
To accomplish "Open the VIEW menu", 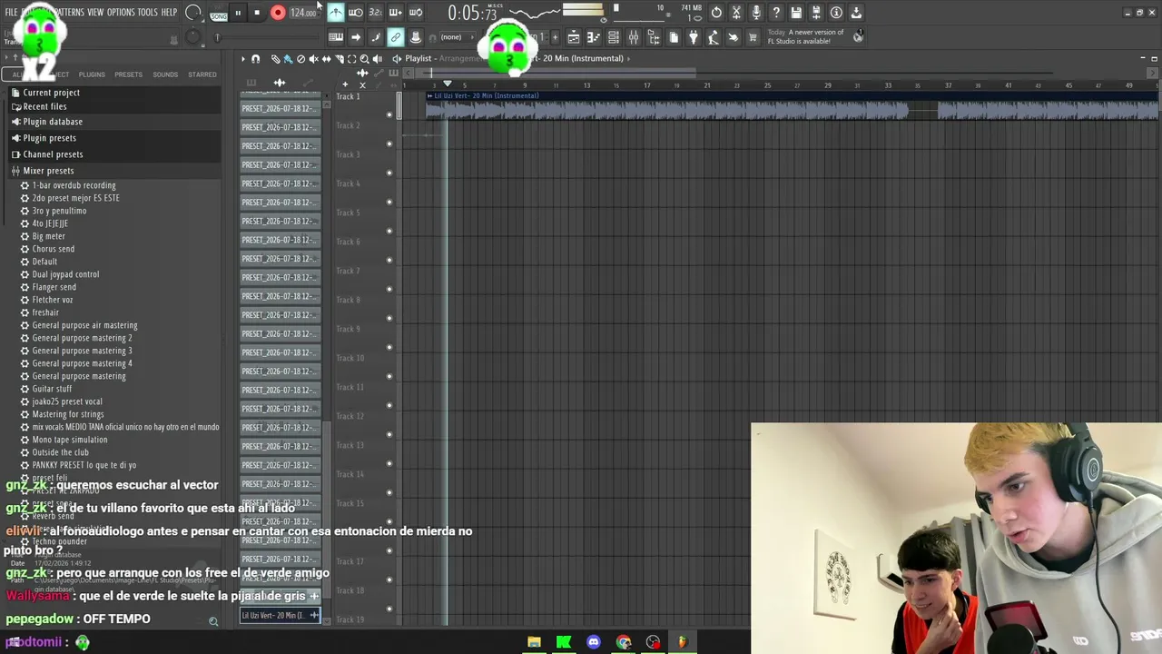I will click(95, 13).
